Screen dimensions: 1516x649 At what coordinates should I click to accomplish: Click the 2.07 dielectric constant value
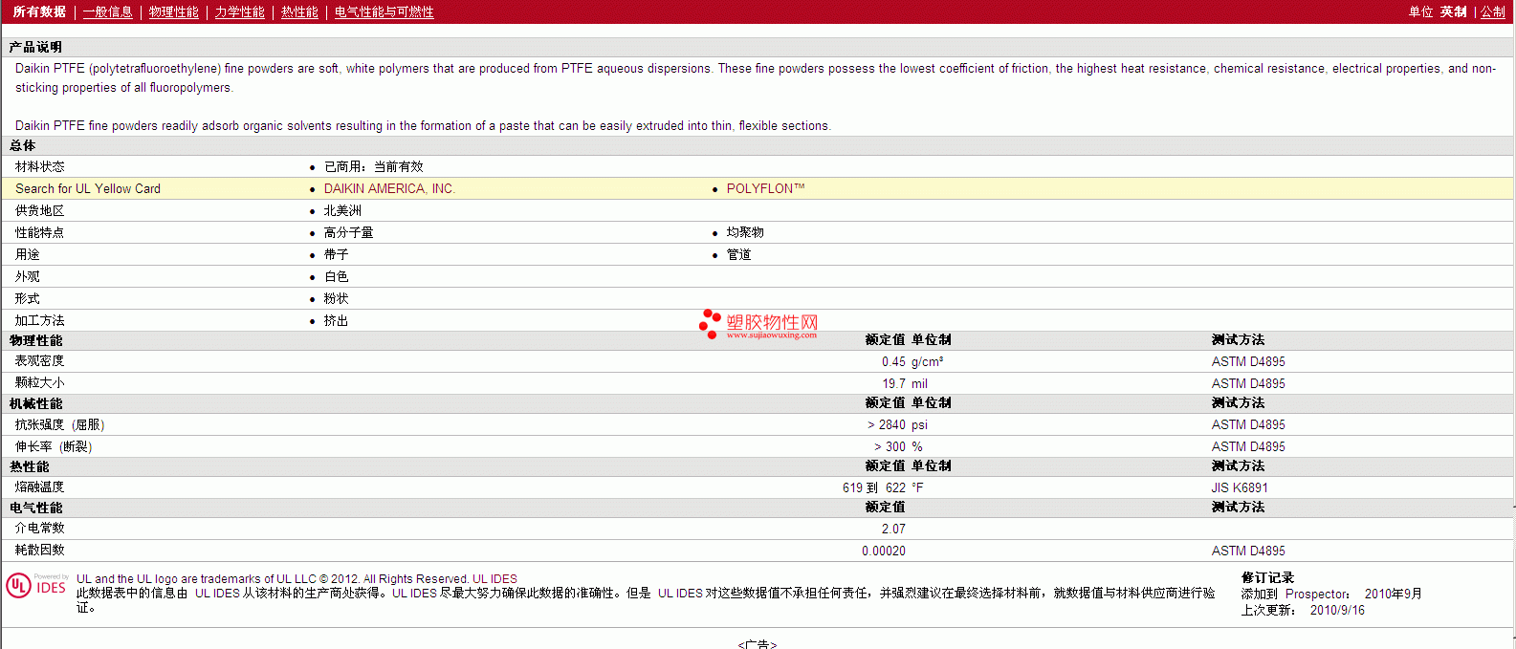click(x=893, y=529)
